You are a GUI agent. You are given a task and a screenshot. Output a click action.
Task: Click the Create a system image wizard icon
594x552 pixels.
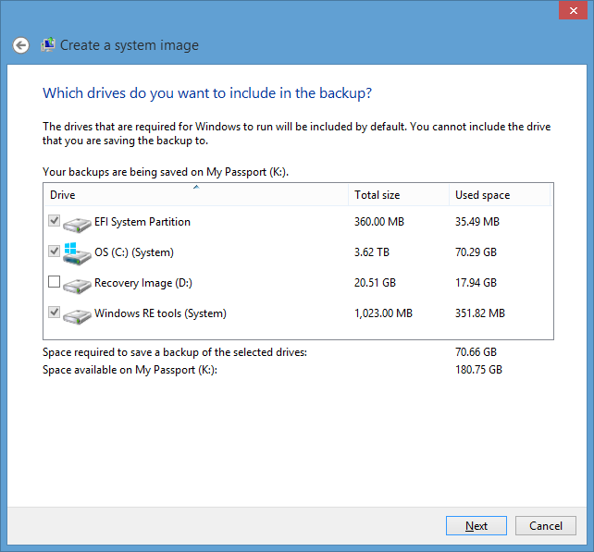click(48, 45)
